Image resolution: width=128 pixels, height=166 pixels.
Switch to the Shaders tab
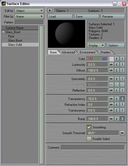pos(105,52)
